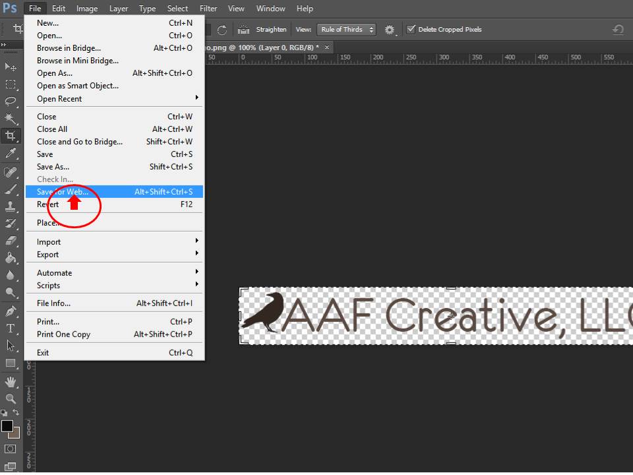The width and height of the screenshot is (633, 475).
Task: Click the background color swatch
Action: click(15, 435)
